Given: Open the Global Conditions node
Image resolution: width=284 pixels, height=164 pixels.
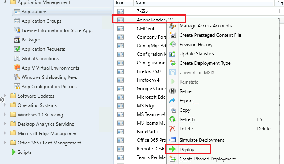Looking at the screenshot, I should pyautogui.click(x=40, y=59).
